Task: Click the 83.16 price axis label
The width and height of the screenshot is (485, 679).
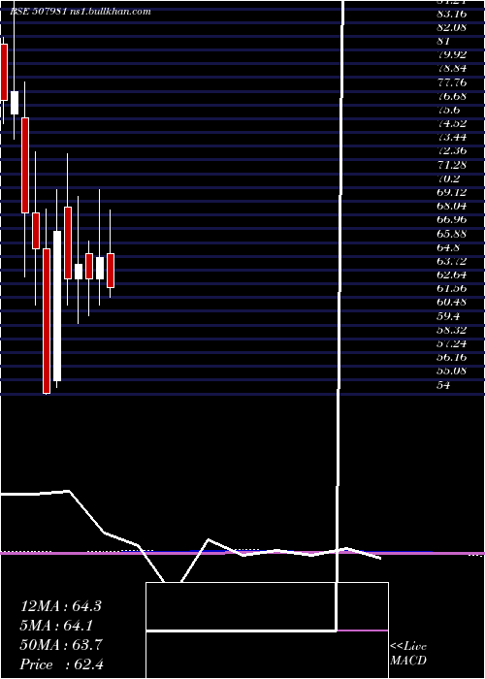Action: (452, 14)
